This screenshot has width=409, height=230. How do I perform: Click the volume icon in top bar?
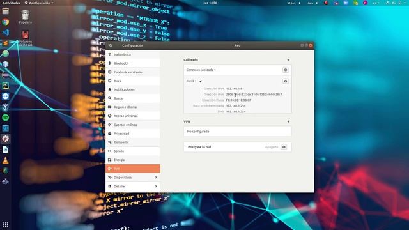click(394, 3)
